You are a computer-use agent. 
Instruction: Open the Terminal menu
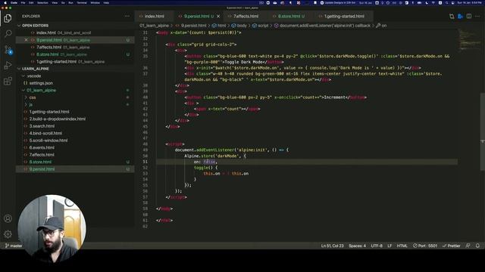[82, 2]
